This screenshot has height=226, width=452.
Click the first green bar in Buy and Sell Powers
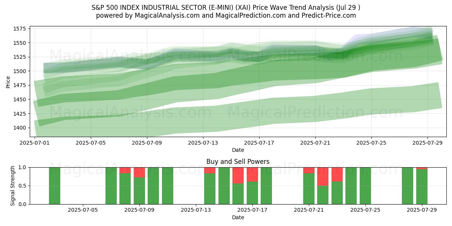point(55,186)
